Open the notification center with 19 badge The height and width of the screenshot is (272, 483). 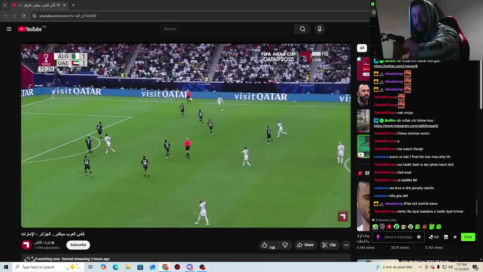[475, 267]
